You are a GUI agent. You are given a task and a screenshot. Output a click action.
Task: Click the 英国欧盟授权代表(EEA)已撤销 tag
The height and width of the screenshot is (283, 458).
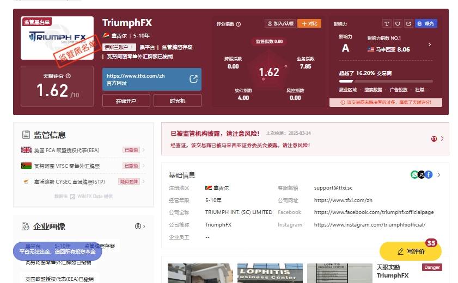click(59, 279)
